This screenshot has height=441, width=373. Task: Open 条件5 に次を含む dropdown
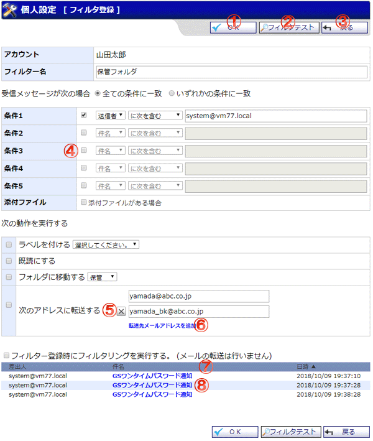click(155, 186)
